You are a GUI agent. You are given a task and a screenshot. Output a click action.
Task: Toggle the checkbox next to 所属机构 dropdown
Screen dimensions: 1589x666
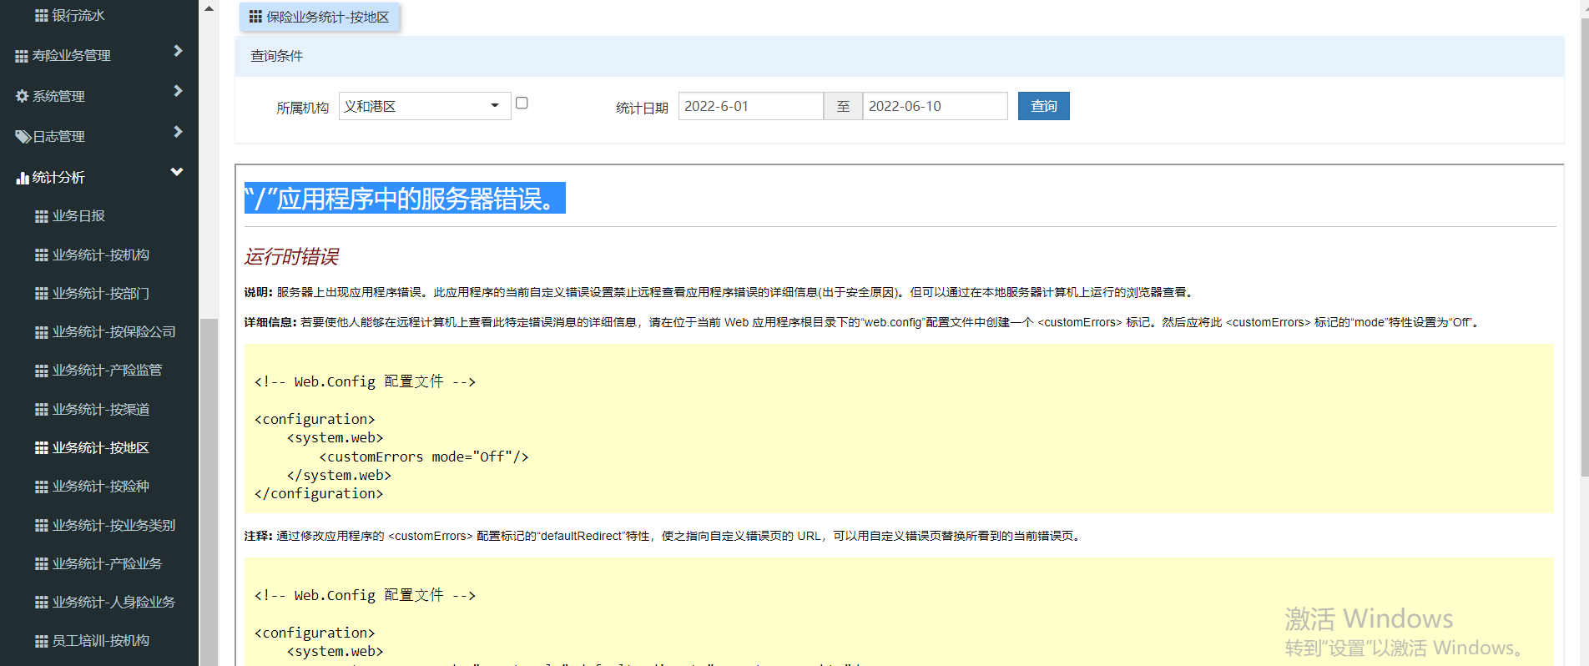[522, 103]
